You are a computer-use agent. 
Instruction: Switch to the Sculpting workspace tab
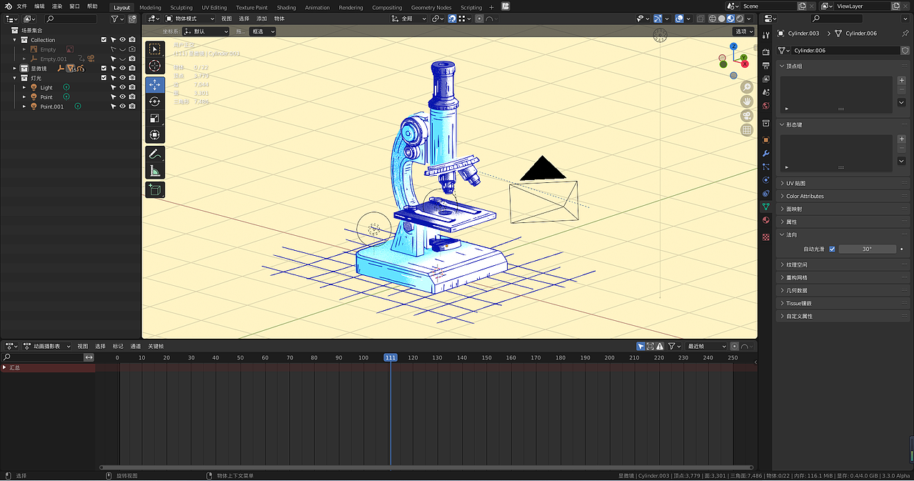(181, 7)
